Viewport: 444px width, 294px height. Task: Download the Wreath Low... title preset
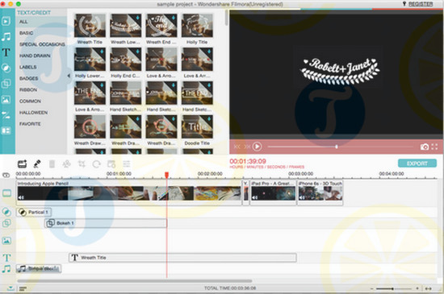(x=137, y=18)
